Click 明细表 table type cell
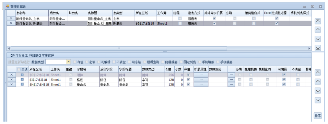 [x=124, y=23]
